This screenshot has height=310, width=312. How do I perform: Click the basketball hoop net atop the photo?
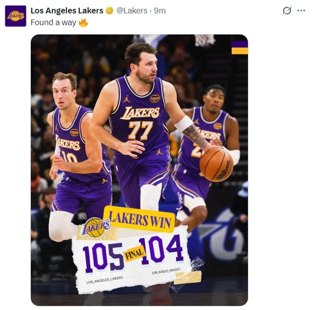click(x=205, y=40)
